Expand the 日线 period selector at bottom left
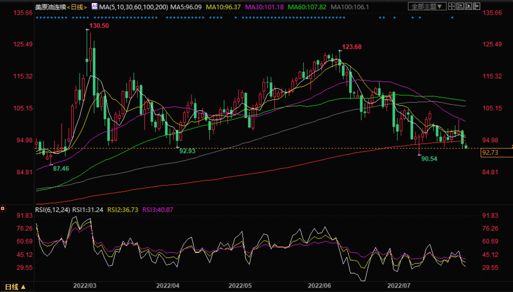 15,287
